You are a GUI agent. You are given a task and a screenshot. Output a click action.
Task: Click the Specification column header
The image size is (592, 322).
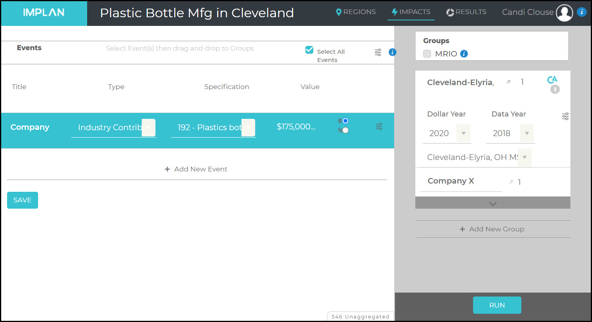click(227, 87)
